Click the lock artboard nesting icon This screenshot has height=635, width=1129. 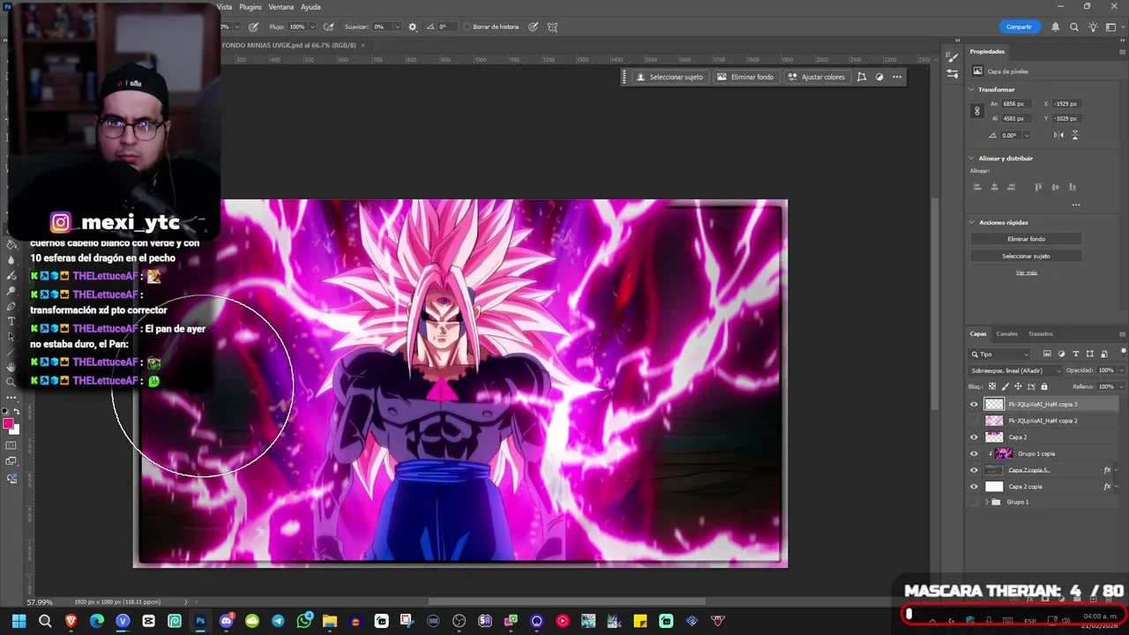point(1031,386)
